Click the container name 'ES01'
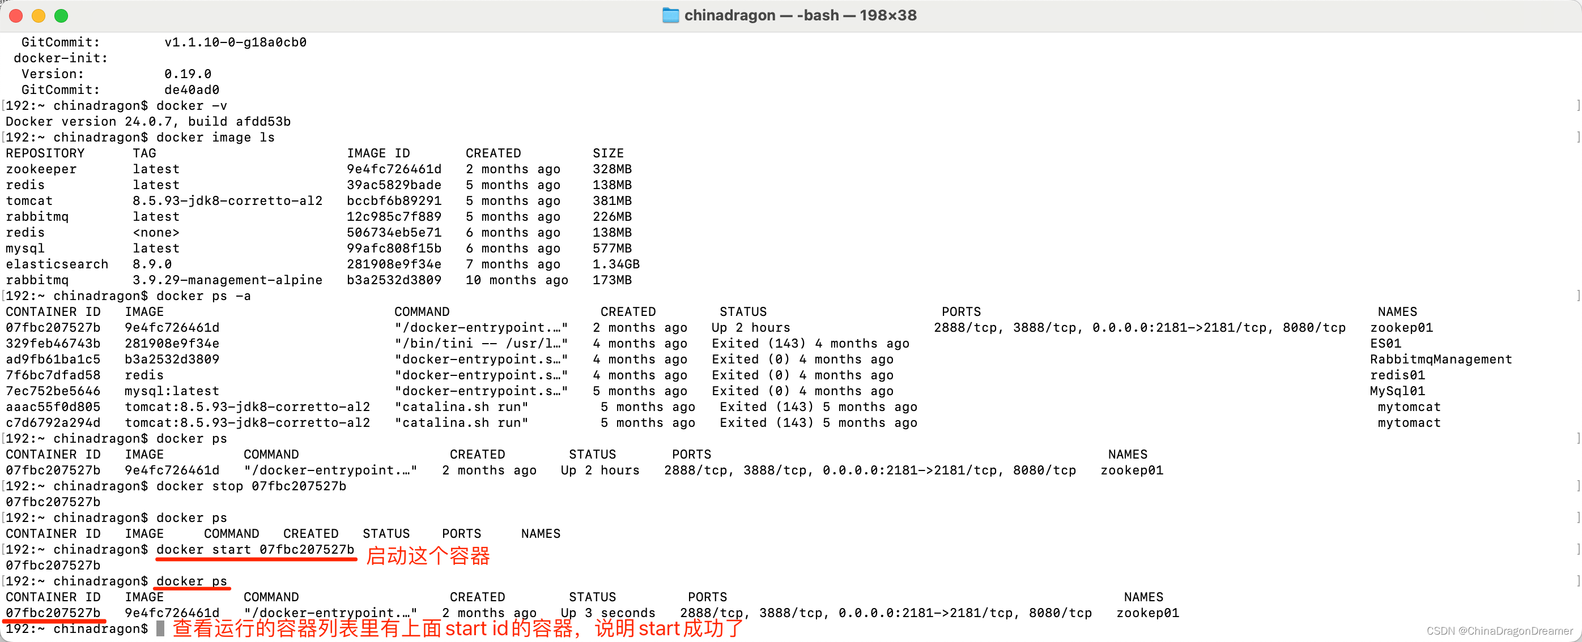The width and height of the screenshot is (1582, 642). point(1385,344)
